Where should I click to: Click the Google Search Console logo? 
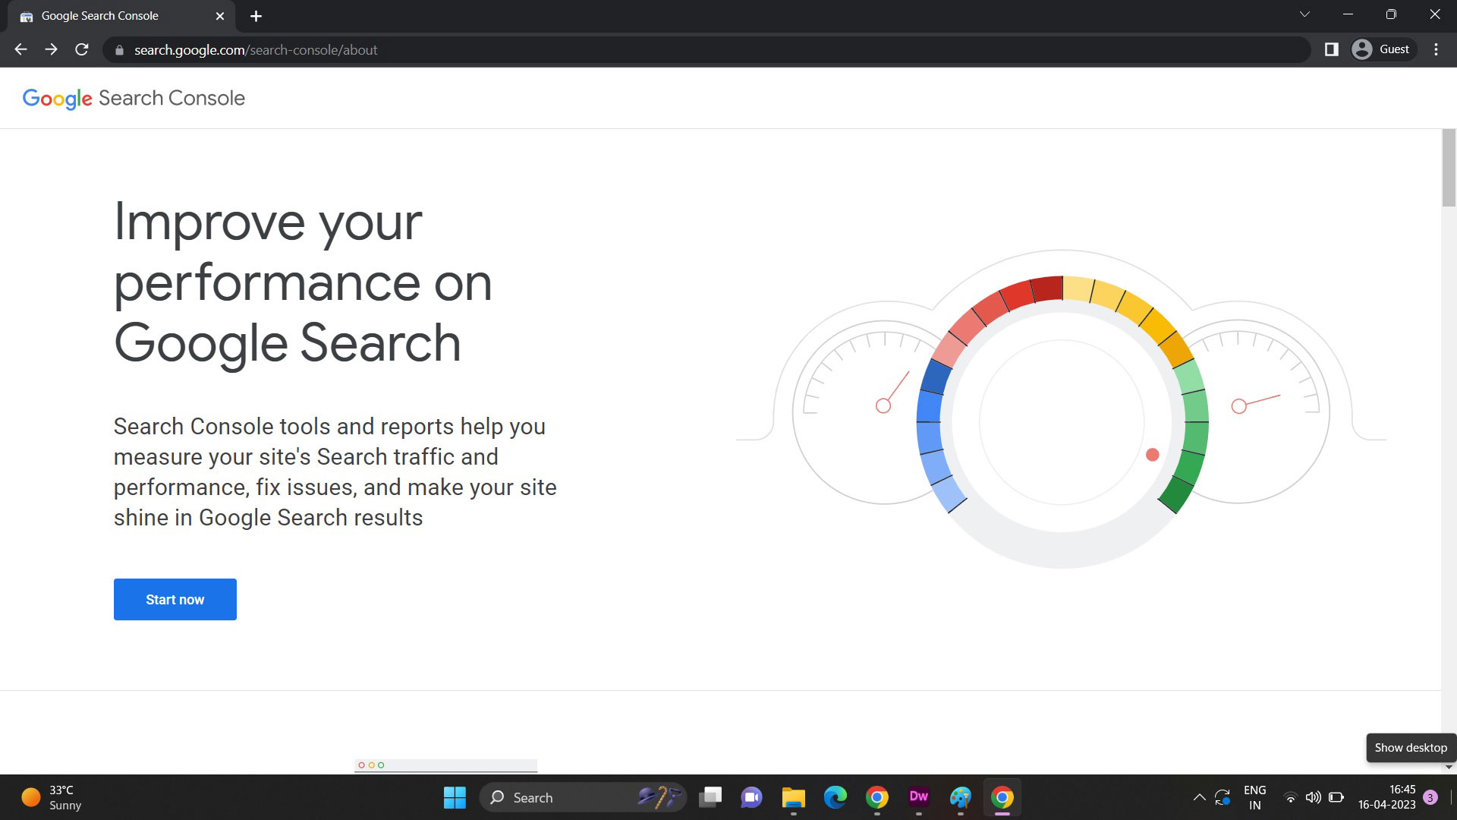tap(133, 98)
